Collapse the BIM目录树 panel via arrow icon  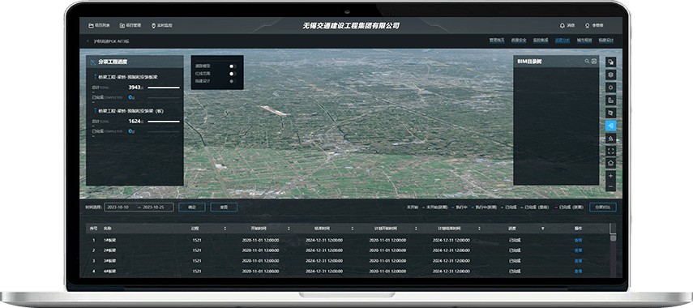[x=594, y=61]
